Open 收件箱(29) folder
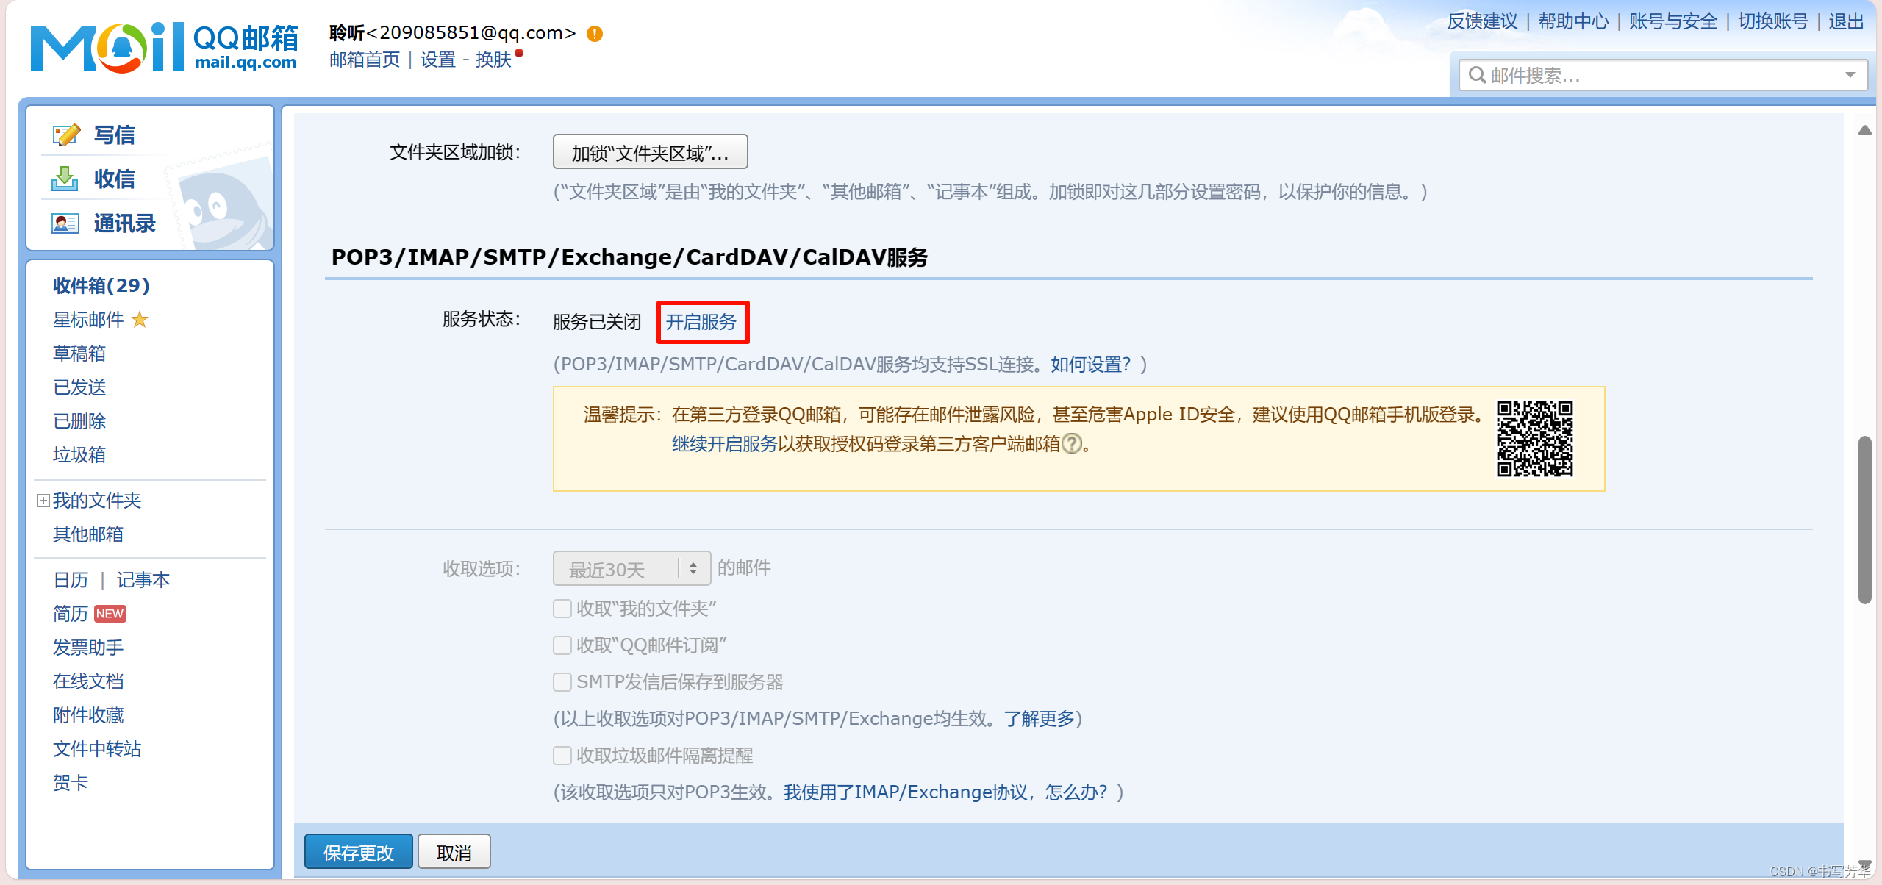Viewport: 1882px width, 885px height. 101,285
